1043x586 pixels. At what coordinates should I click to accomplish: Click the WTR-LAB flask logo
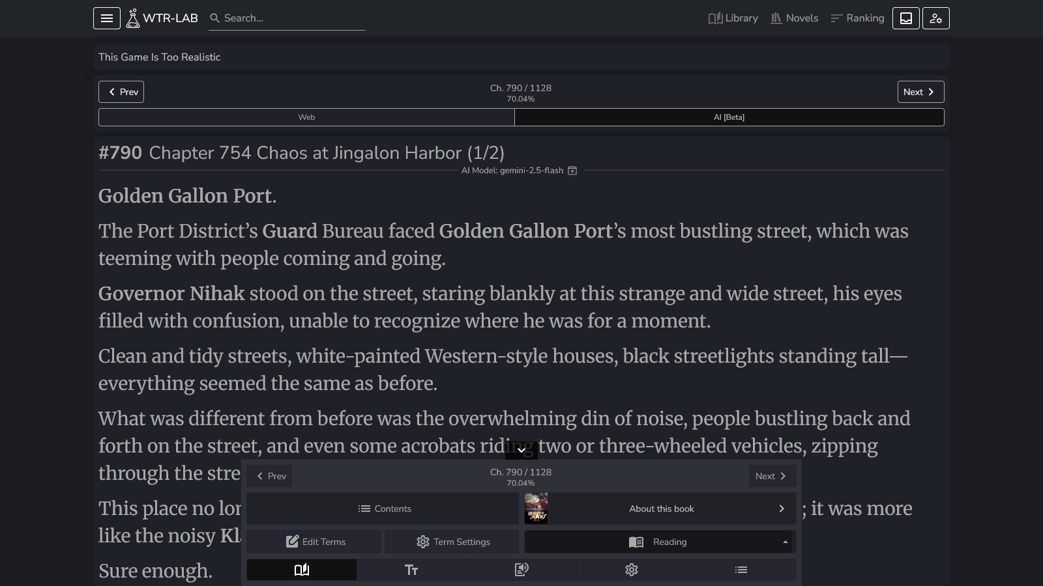click(x=162, y=18)
